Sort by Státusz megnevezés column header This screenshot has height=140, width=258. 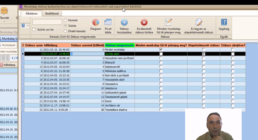120,45
